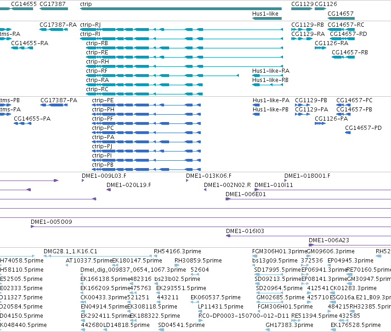The image size is (391, 332).
Task: Click transcript ctrip-RJ label
Action: pyautogui.click(x=90, y=25)
